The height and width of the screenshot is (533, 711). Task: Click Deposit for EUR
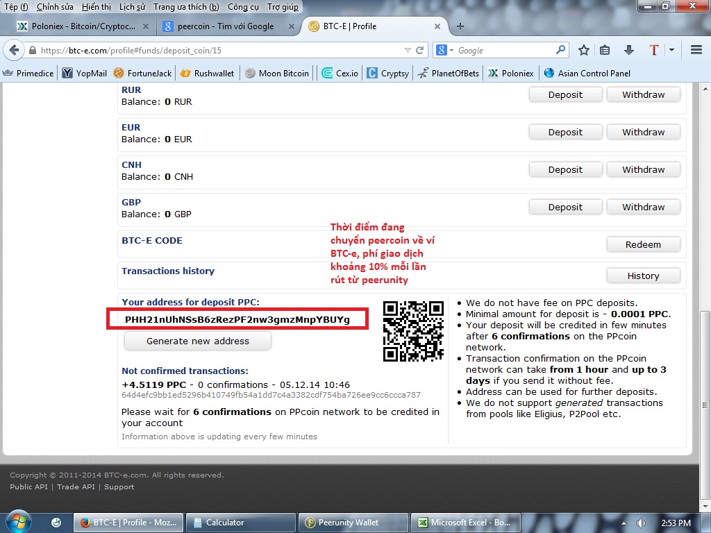(x=565, y=133)
